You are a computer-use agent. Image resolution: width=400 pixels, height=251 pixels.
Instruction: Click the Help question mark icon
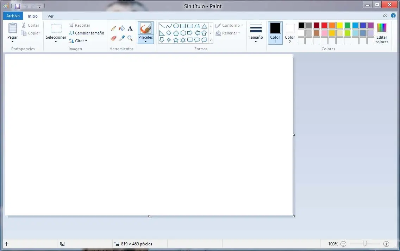[x=393, y=15]
